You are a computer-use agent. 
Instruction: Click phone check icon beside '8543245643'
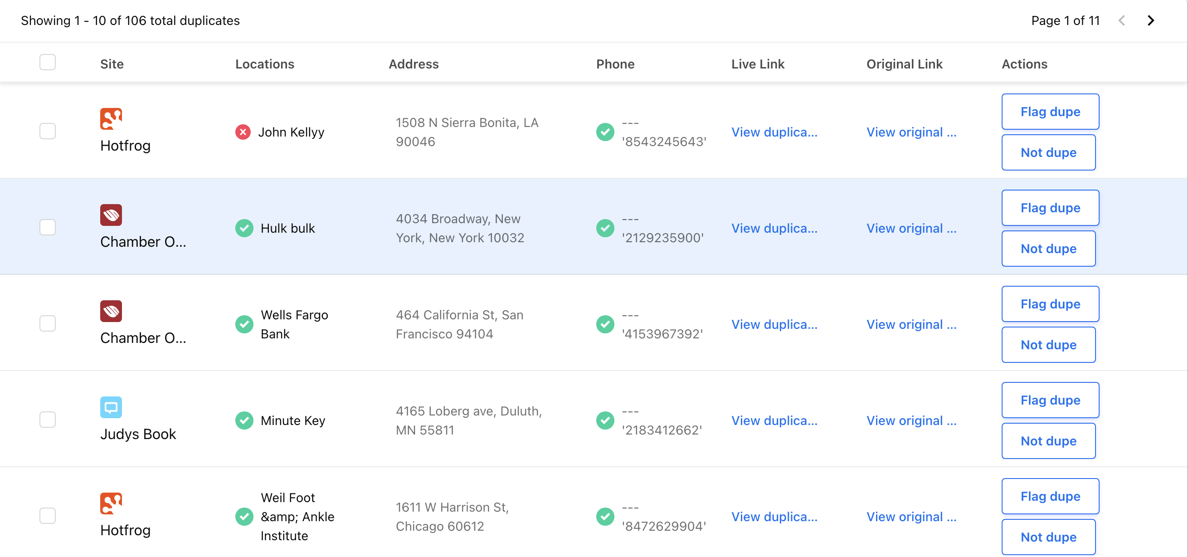[605, 132]
